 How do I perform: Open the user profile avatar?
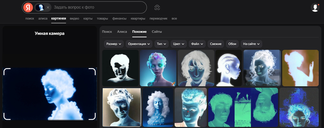coord(315,8)
